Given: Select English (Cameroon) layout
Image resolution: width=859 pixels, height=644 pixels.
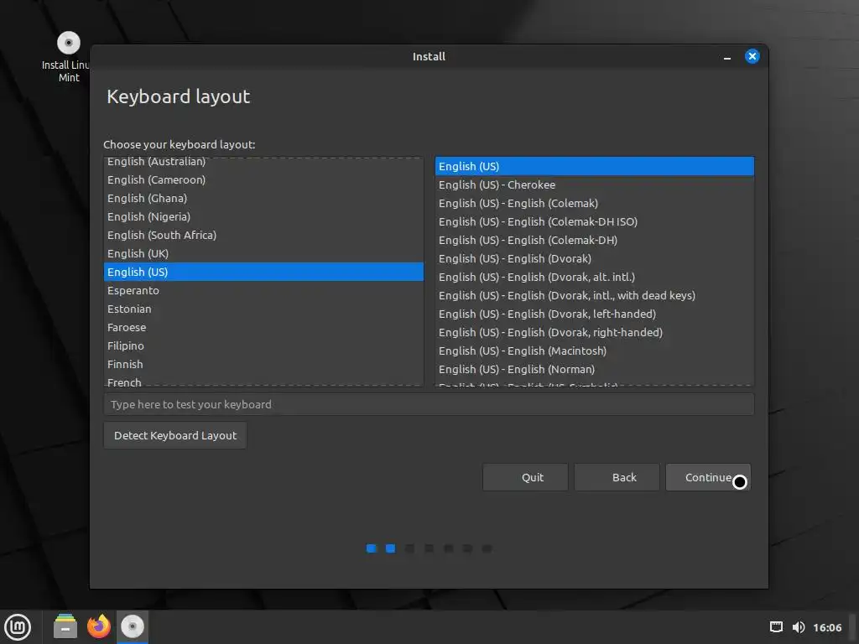Looking at the screenshot, I should [263, 179].
